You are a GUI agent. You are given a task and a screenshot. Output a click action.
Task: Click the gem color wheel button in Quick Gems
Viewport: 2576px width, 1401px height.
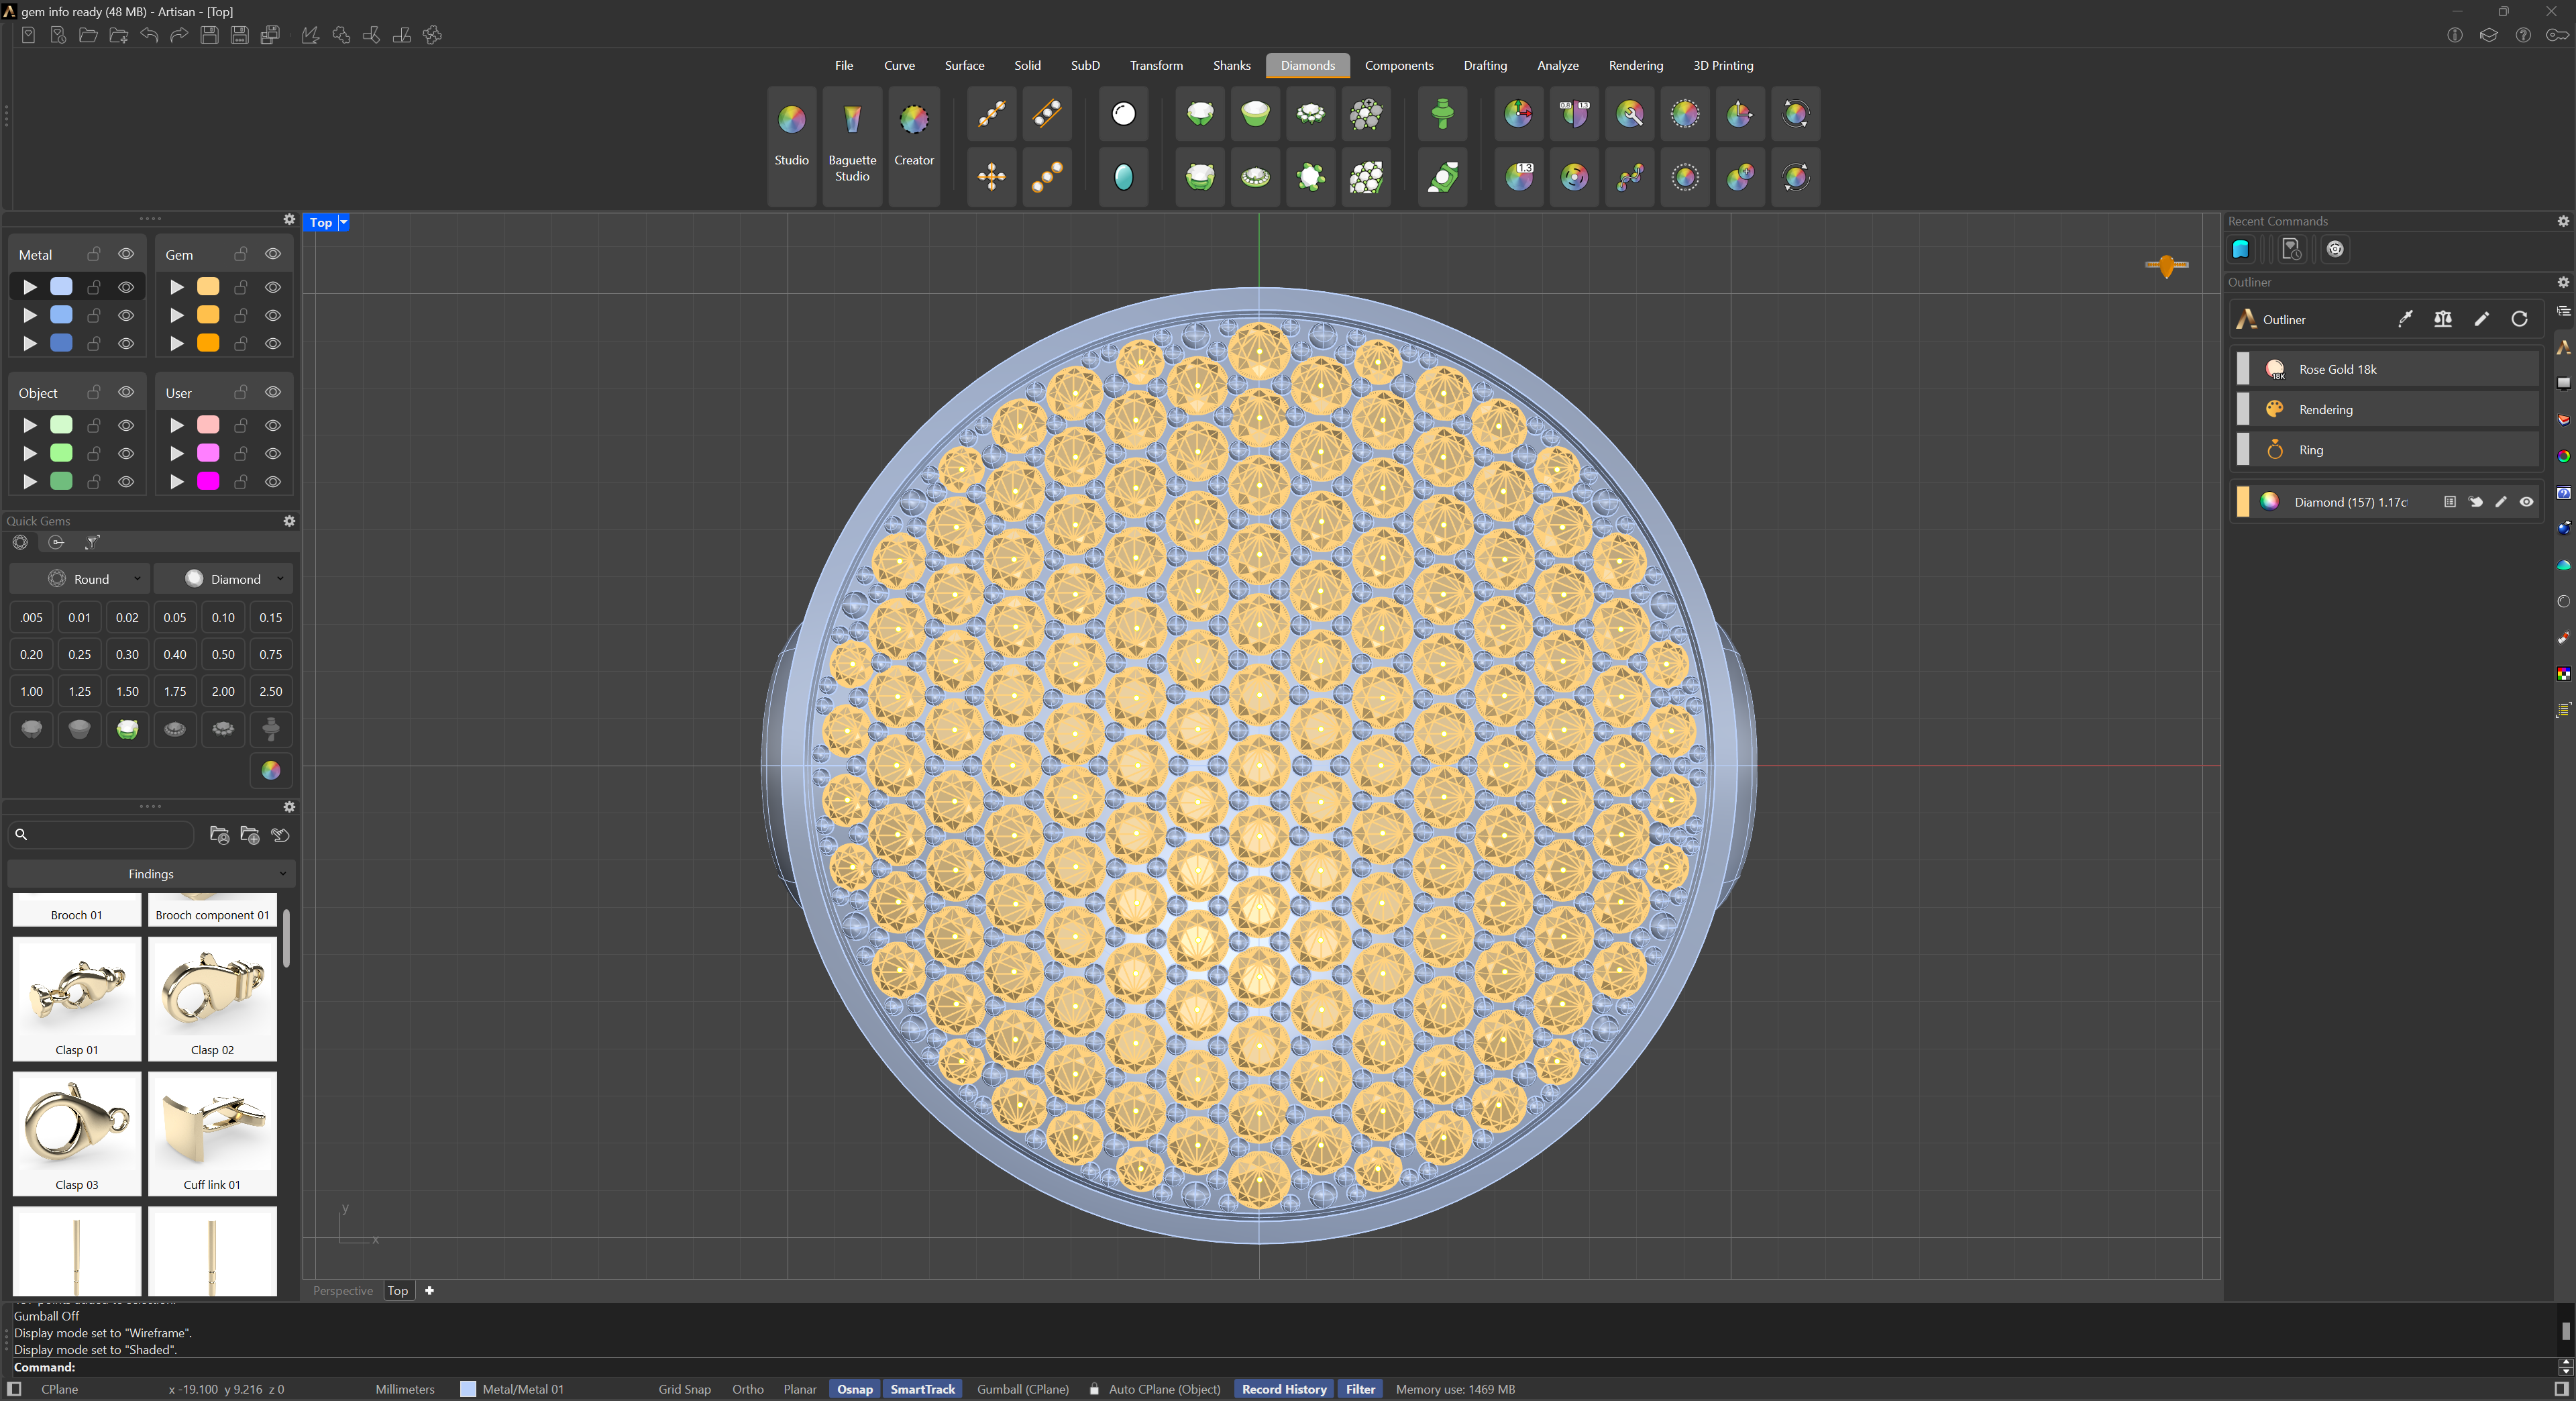pyautogui.click(x=270, y=770)
